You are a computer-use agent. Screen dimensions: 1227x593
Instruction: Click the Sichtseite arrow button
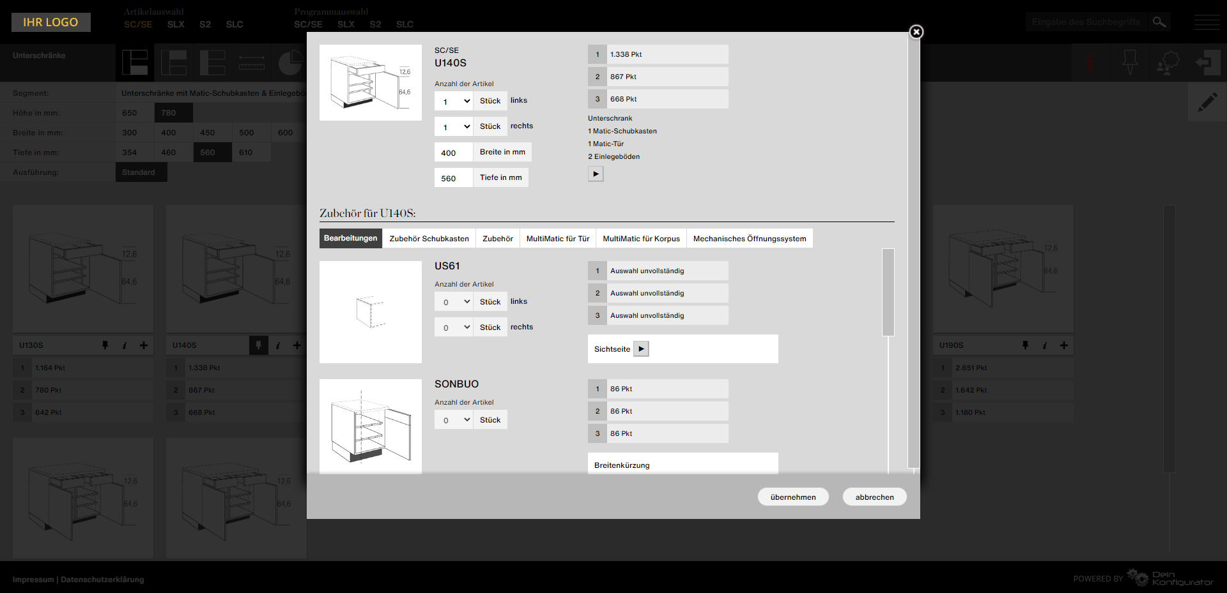[x=641, y=349]
